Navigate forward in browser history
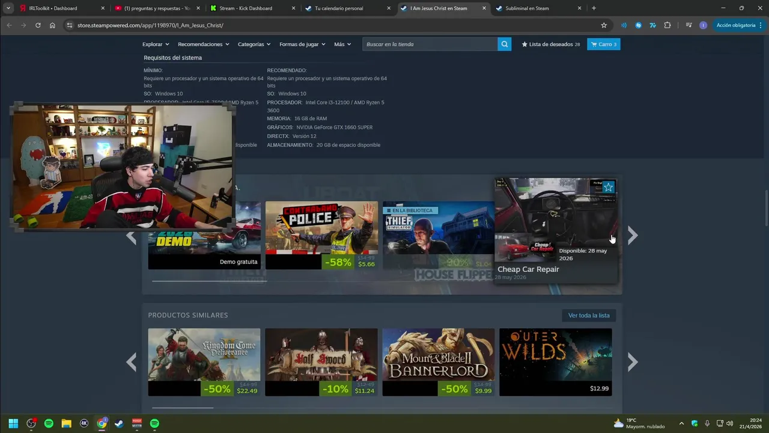This screenshot has height=433, width=769. click(x=23, y=25)
